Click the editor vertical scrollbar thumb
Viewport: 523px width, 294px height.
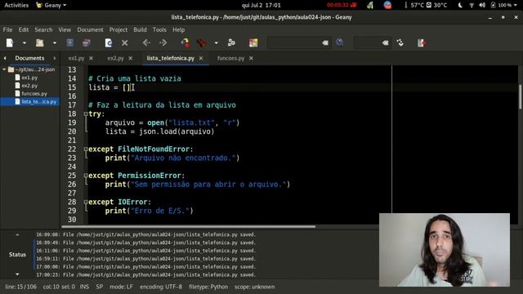tap(521, 96)
